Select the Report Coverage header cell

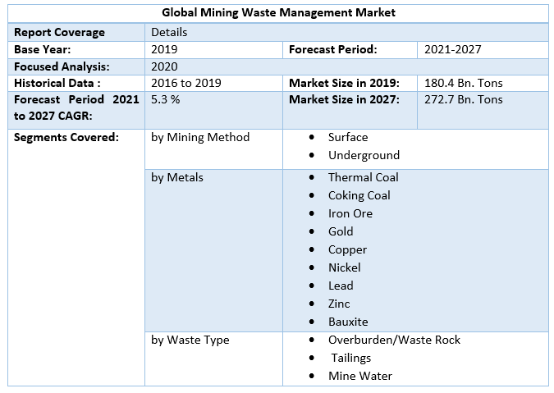[60, 32]
